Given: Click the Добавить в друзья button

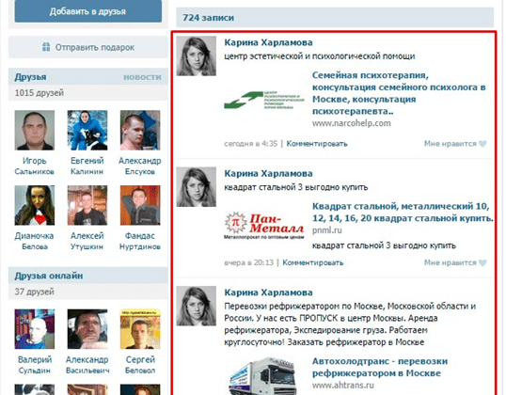Looking at the screenshot, I should point(88,11).
